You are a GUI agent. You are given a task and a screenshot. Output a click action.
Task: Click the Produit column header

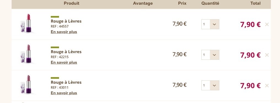point(71,3)
